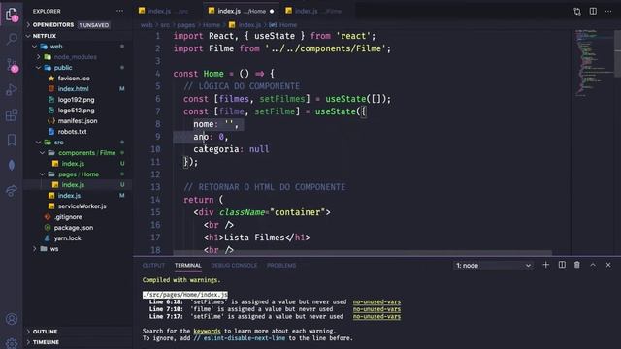Select the first index.js editor tab
Viewport: 621px width, 349px height.
click(x=168, y=11)
